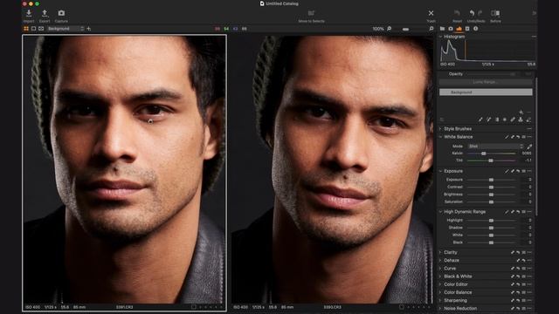Click the Move to Selects icon
559x314 pixels.
point(311,13)
